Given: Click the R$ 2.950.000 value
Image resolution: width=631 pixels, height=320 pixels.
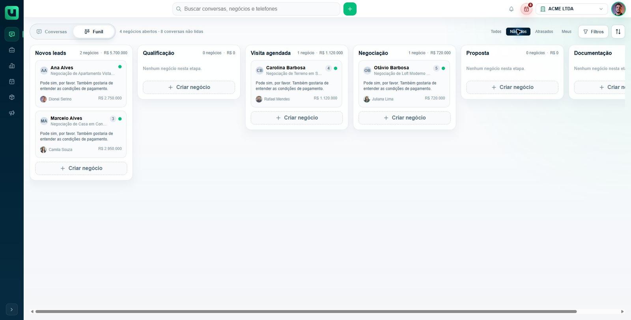Looking at the screenshot, I should [x=110, y=148].
